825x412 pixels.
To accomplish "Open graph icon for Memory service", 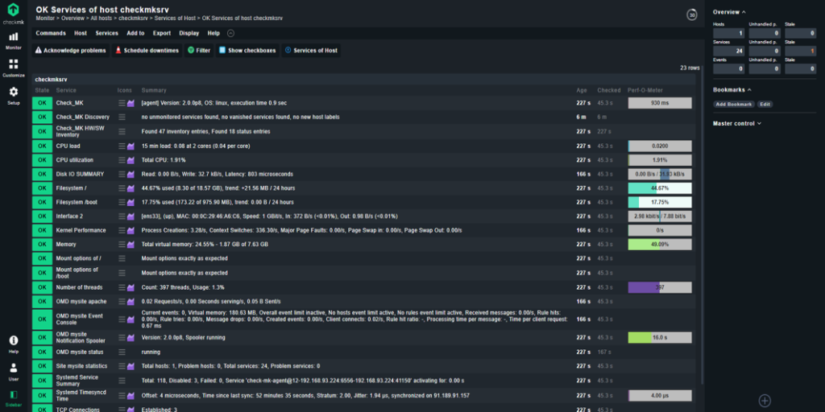I will (x=131, y=245).
